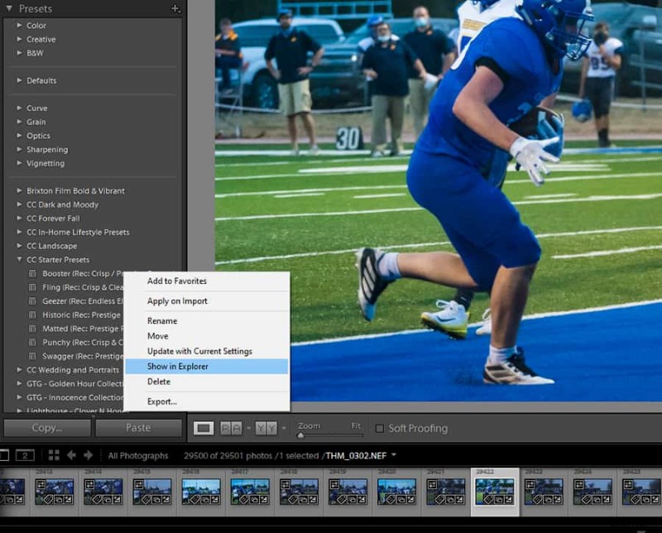
Task: Switch to Grid view icon in filmstrip bar
Action: point(54,455)
